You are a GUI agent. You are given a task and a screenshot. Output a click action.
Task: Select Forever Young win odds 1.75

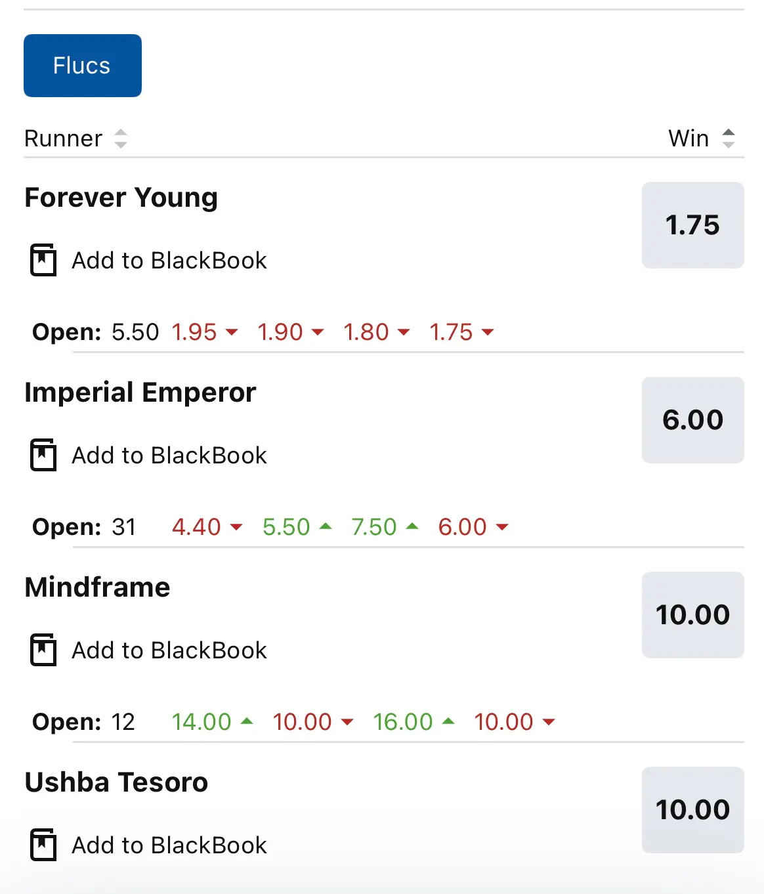pyautogui.click(x=693, y=225)
